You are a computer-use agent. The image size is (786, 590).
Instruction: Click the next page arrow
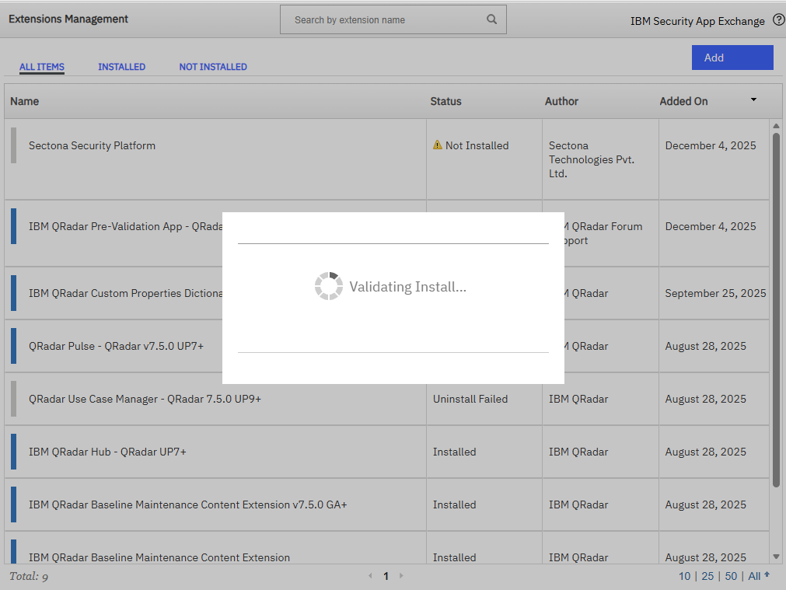[402, 576]
